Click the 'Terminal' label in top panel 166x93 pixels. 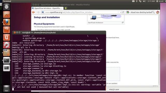pos(7,1)
